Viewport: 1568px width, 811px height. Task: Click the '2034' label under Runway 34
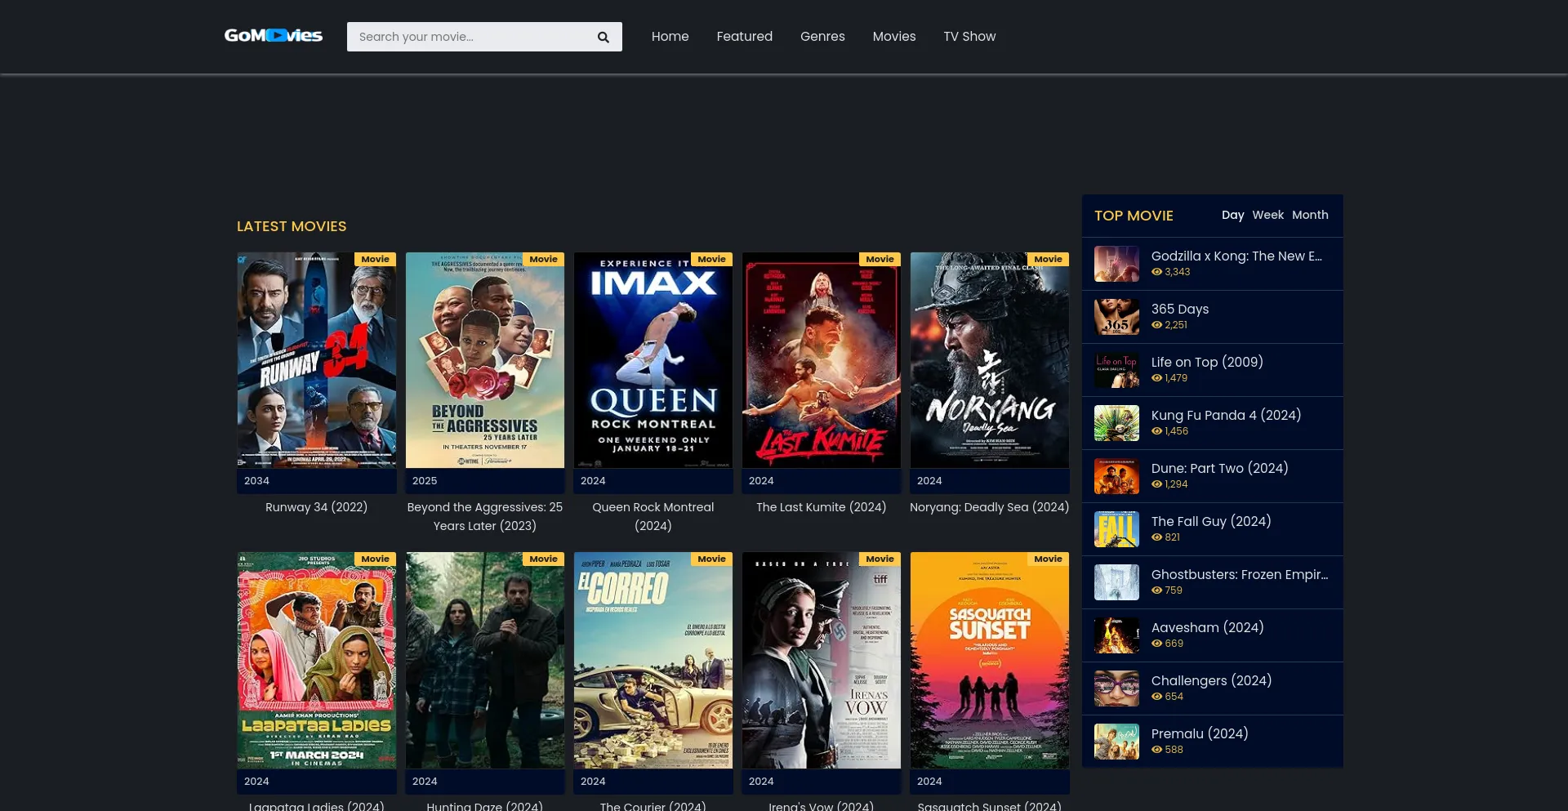click(256, 481)
